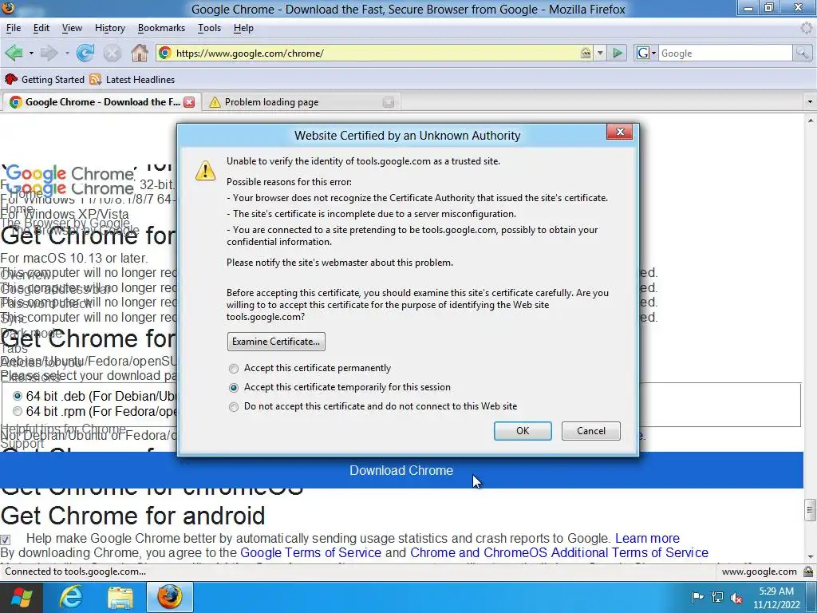This screenshot has width=817, height=613.
Task: Open Action Center flag tray icon
Action: pos(697,597)
